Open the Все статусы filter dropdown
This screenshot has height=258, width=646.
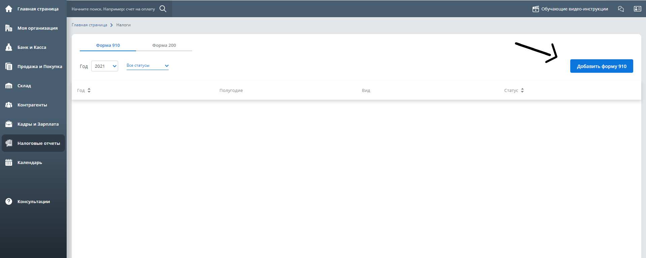pos(147,66)
